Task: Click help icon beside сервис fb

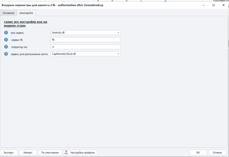Action: pyautogui.click(x=6, y=40)
